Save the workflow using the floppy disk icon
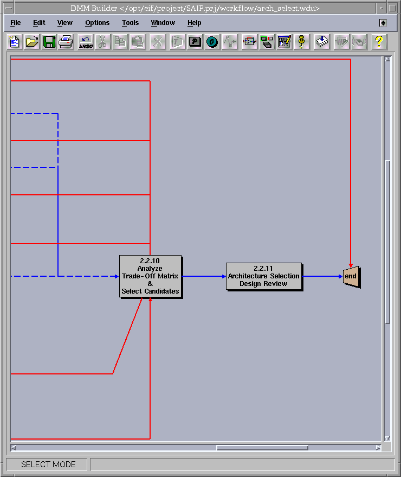This screenshot has width=401, height=477. pyautogui.click(x=49, y=42)
